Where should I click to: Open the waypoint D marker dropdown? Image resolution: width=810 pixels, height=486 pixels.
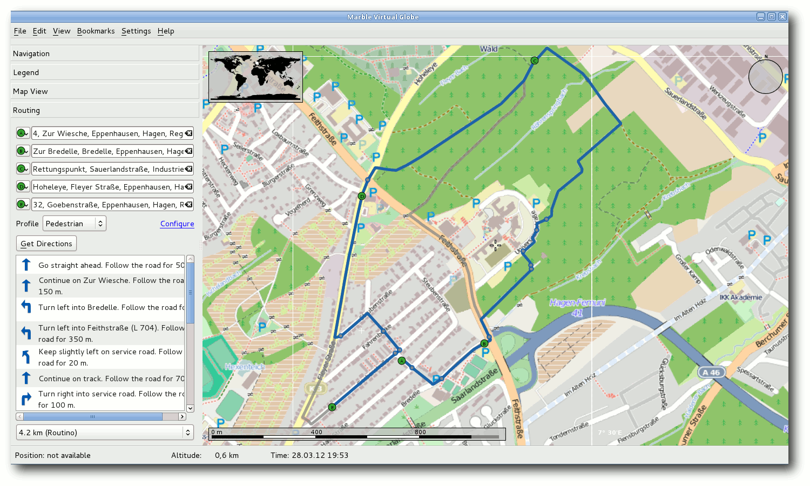tap(23, 187)
